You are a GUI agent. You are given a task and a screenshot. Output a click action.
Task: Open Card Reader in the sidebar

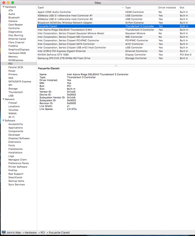point(15,25)
